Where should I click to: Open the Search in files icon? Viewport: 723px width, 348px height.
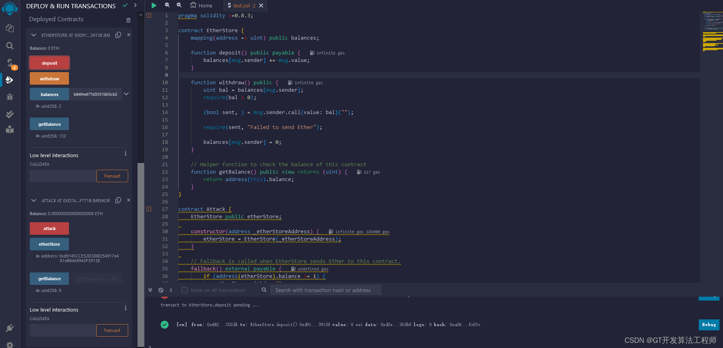[x=10, y=46]
